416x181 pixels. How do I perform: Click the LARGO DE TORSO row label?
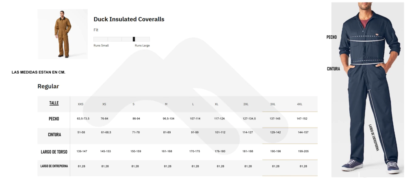(54, 152)
